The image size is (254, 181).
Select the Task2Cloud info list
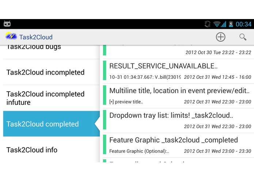coord(52,149)
